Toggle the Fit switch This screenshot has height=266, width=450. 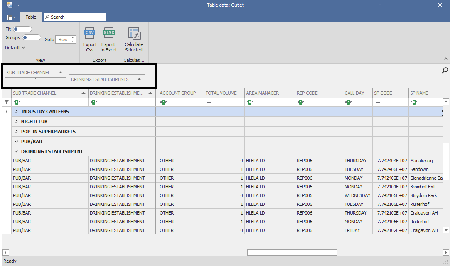[x=22, y=29]
